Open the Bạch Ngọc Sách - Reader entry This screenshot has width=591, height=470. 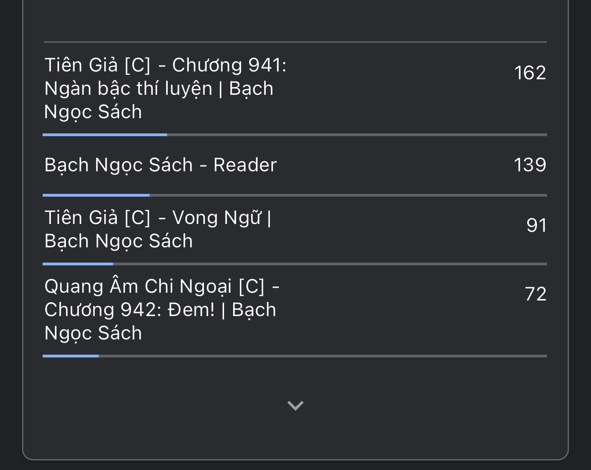tap(160, 165)
